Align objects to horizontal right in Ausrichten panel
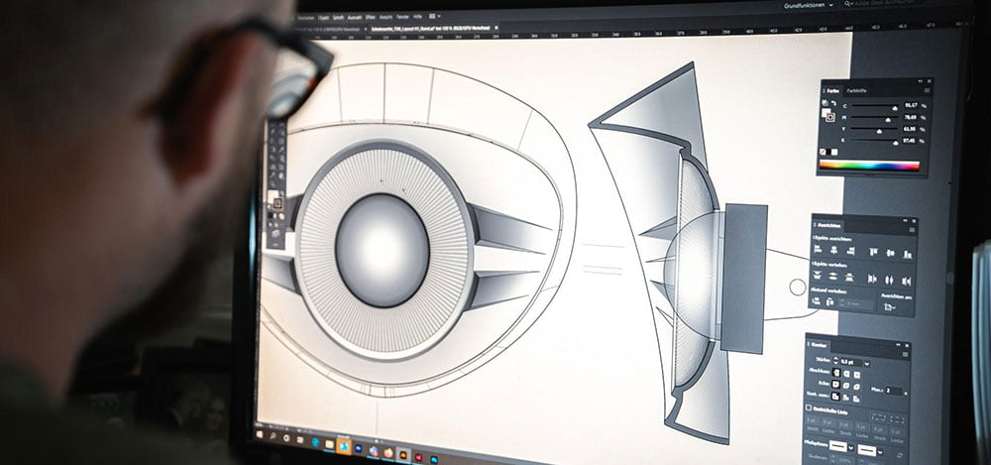Viewport: 991px width, 465px height. click(x=850, y=251)
